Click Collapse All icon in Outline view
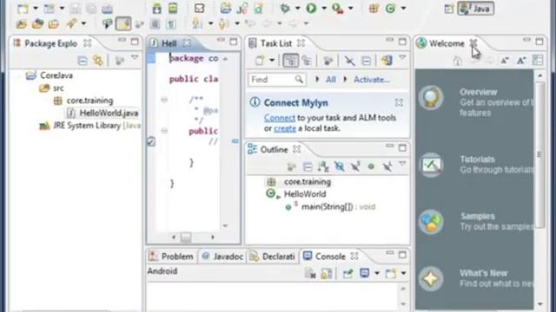556x312 pixels. [308, 166]
